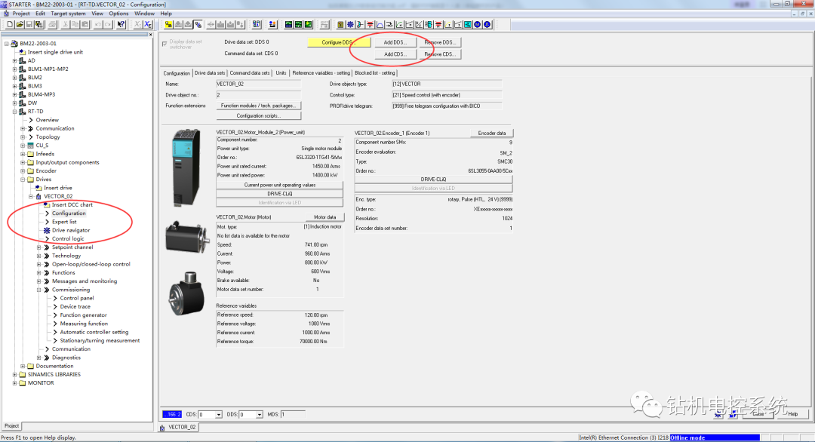Select Expert list in the tree
Image resolution: width=815 pixels, height=442 pixels.
click(x=64, y=222)
